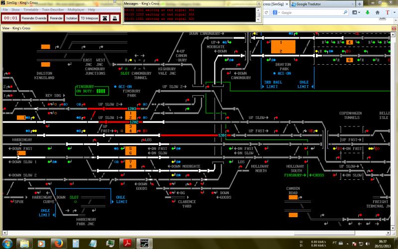Click message '1Z01 waiting at red signal 328'

[x=159, y=19]
